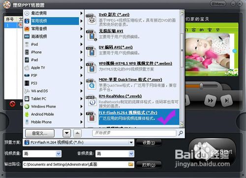Click the PS3 console icon
The height and width of the screenshot is (178, 246).
tap(27, 83)
